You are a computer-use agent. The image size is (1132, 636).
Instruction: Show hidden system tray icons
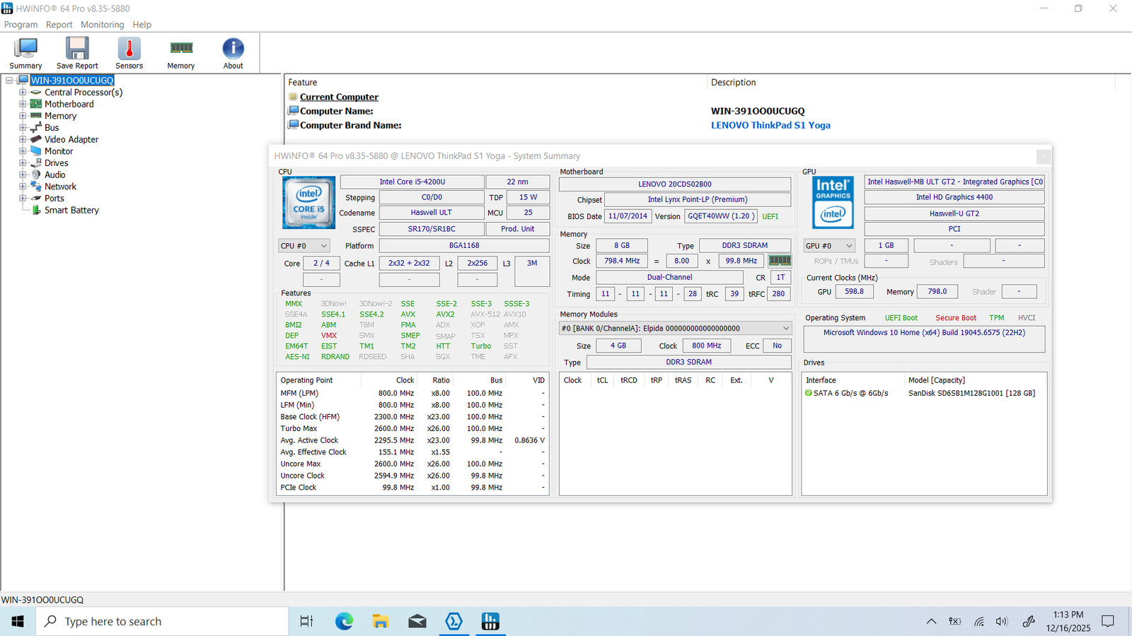click(931, 621)
